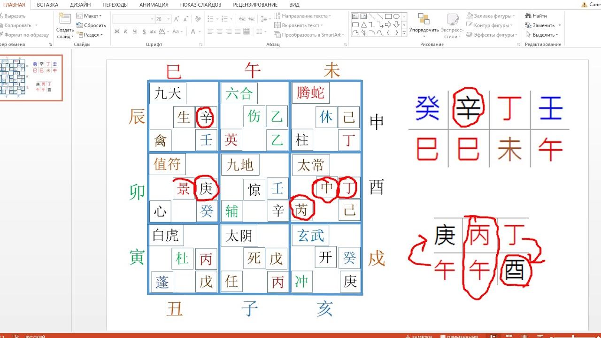The height and width of the screenshot is (338, 601).
Task: Select the oval shape
Action: point(396,16)
